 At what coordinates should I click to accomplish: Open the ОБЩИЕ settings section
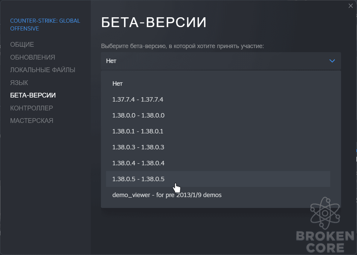22,44
